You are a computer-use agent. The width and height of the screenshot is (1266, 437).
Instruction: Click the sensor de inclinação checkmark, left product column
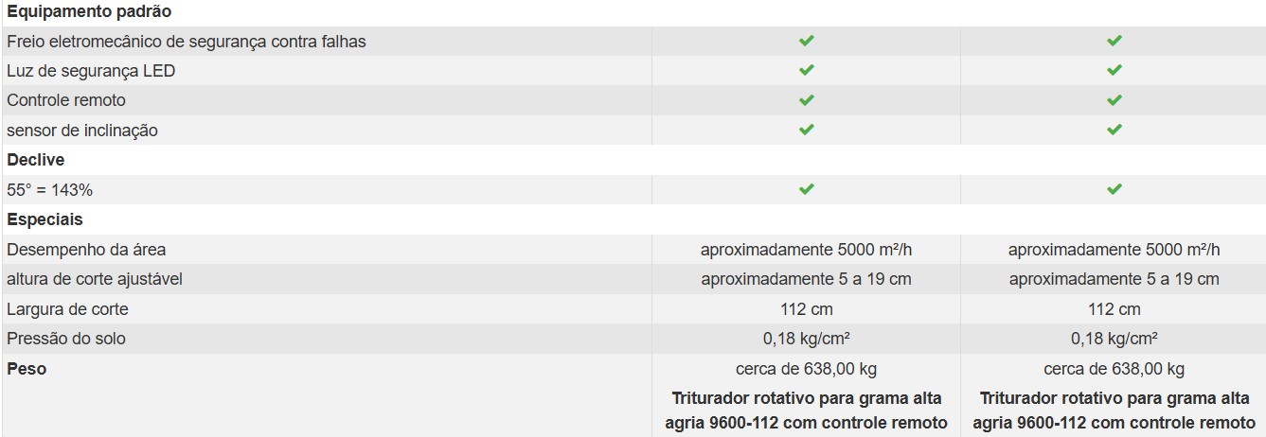tap(806, 130)
